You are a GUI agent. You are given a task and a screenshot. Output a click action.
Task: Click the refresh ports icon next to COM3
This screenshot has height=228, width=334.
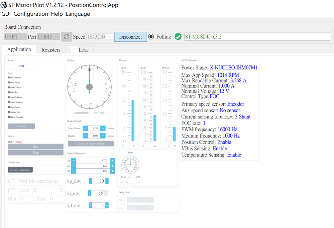67,37
